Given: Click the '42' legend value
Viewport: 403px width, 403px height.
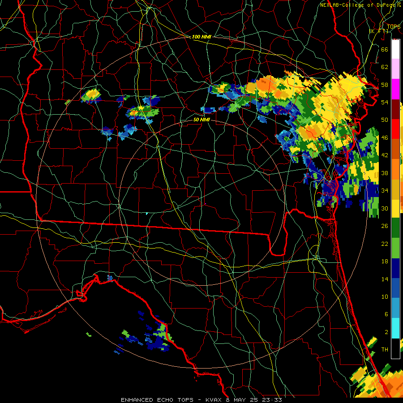Looking at the screenshot, I should click(385, 155).
